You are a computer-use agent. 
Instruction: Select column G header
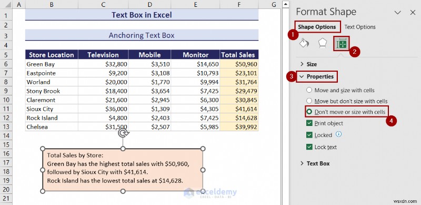(274, 4)
